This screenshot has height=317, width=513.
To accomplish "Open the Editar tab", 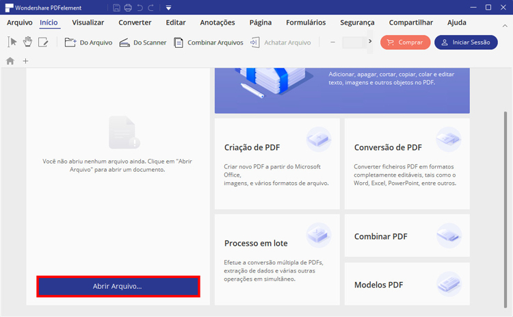I will click(x=176, y=23).
